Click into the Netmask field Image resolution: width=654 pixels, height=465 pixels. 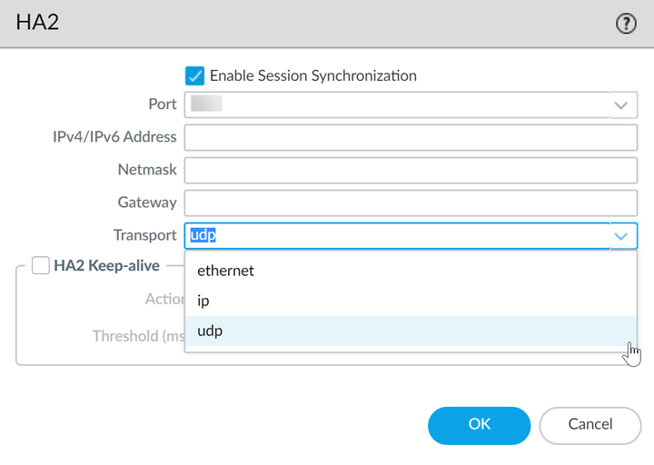(x=411, y=171)
